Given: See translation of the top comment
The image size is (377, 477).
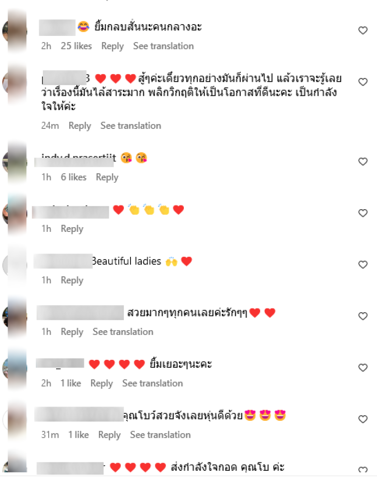Looking at the screenshot, I should [x=164, y=46].
